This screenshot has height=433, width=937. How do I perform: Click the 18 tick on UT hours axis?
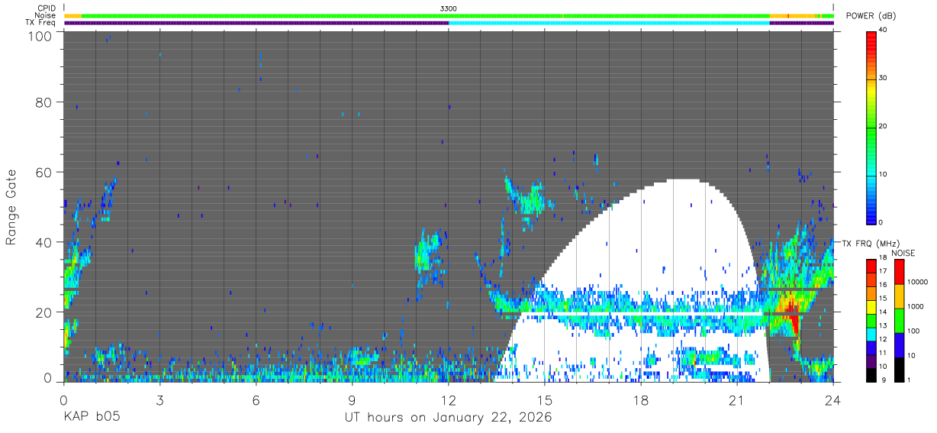(x=641, y=400)
